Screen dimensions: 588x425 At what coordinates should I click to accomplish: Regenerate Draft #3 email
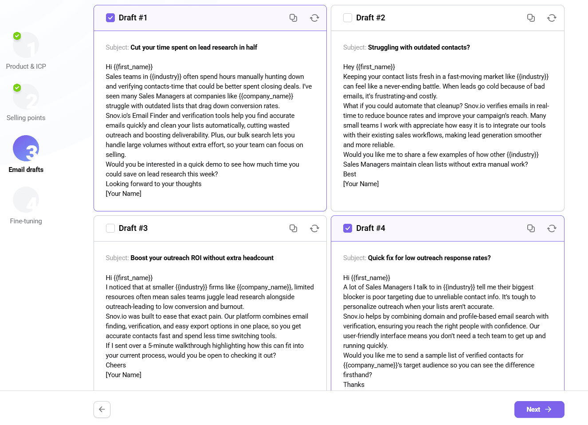(314, 228)
